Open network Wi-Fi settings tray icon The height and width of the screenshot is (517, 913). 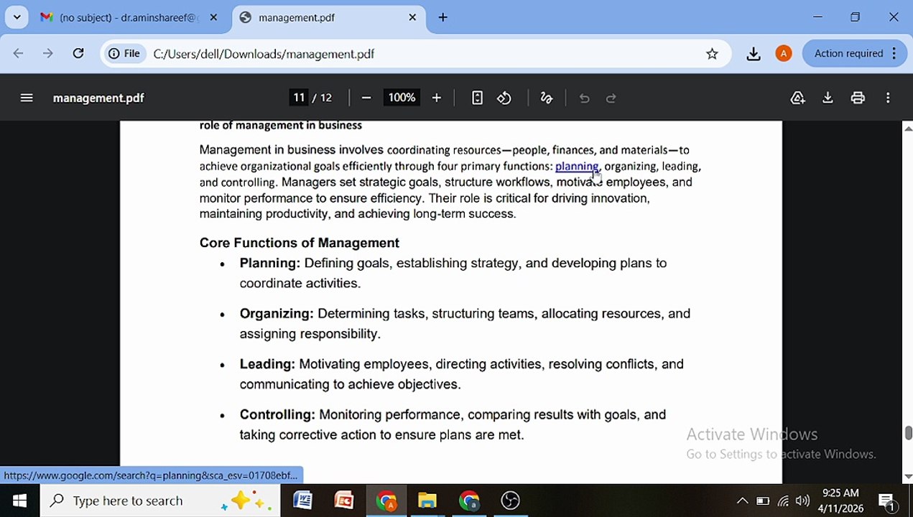coord(784,500)
